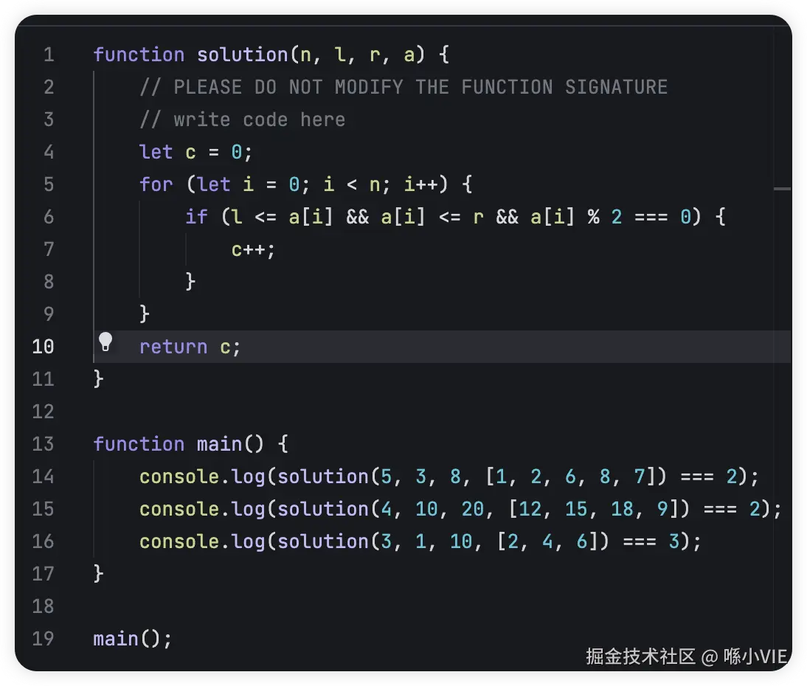The image size is (807, 686).
Task: Click 'main' in the function main declaration
Action: [x=219, y=444]
